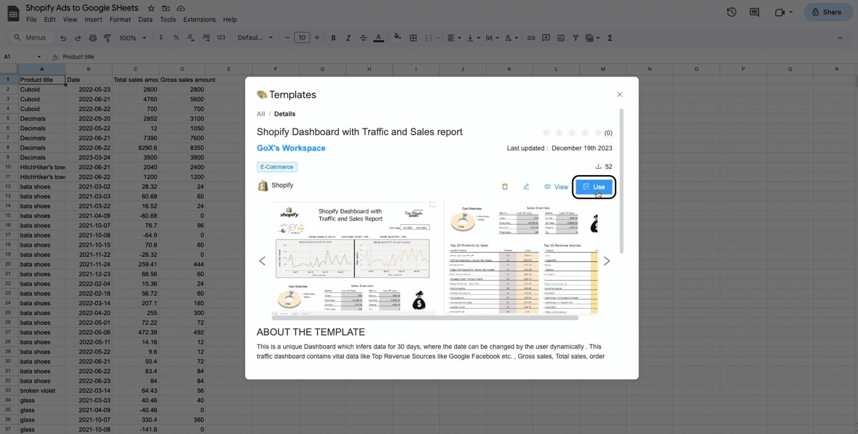Screen dimensions: 858x434
Task: Click the increase decimal places icon
Action: click(x=206, y=38)
